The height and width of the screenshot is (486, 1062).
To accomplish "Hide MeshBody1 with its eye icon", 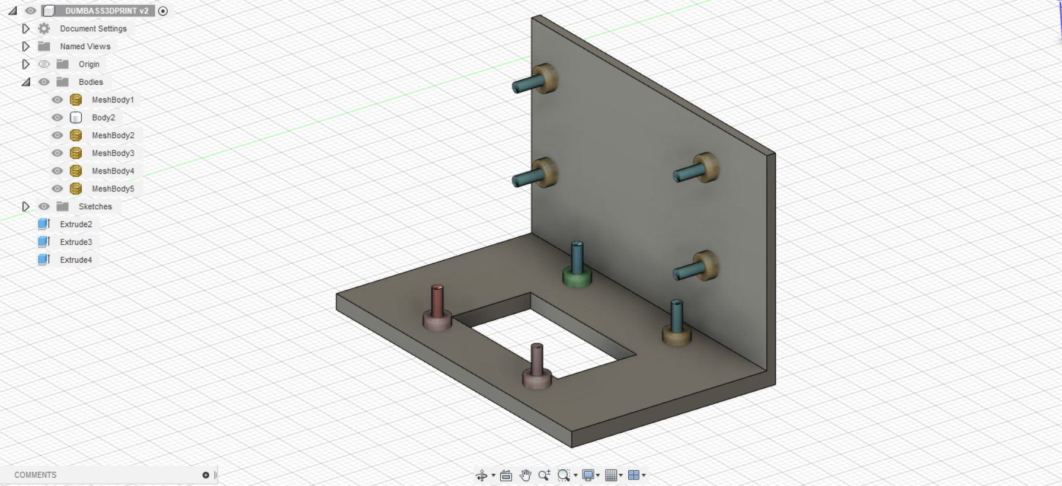I will pyautogui.click(x=57, y=100).
